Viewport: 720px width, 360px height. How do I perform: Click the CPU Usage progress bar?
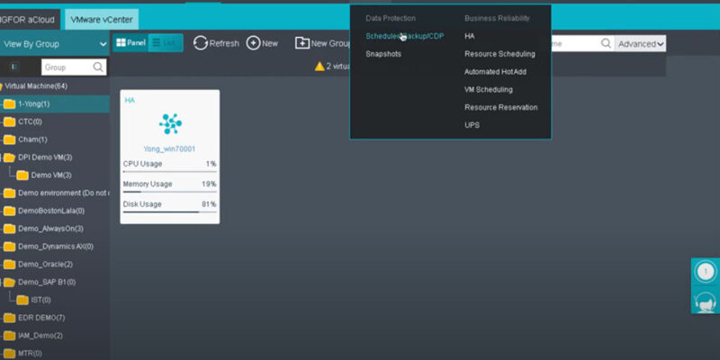(x=169, y=171)
